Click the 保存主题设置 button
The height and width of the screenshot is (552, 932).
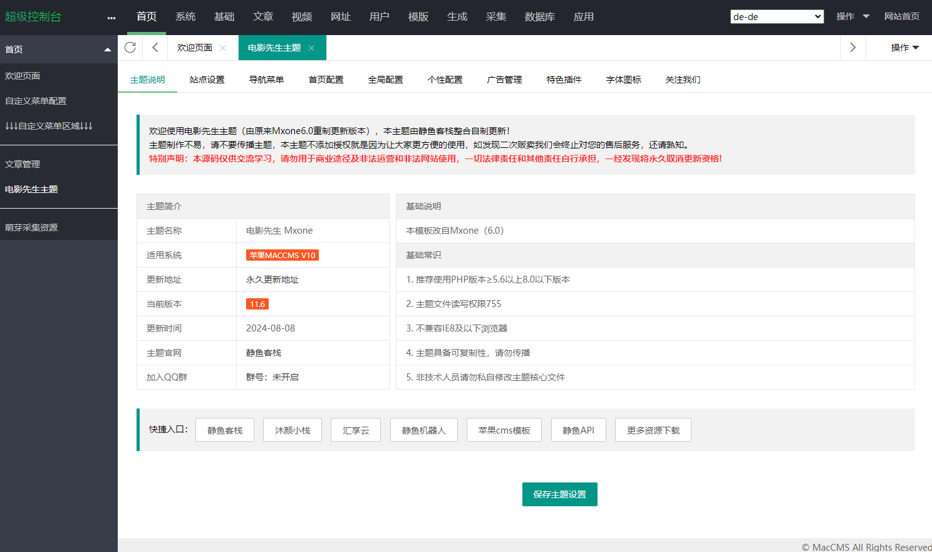(559, 494)
